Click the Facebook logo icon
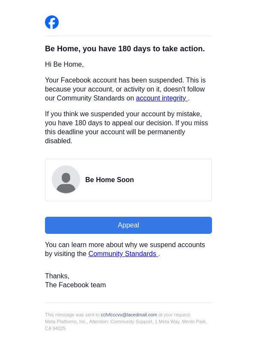 click(x=52, y=22)
